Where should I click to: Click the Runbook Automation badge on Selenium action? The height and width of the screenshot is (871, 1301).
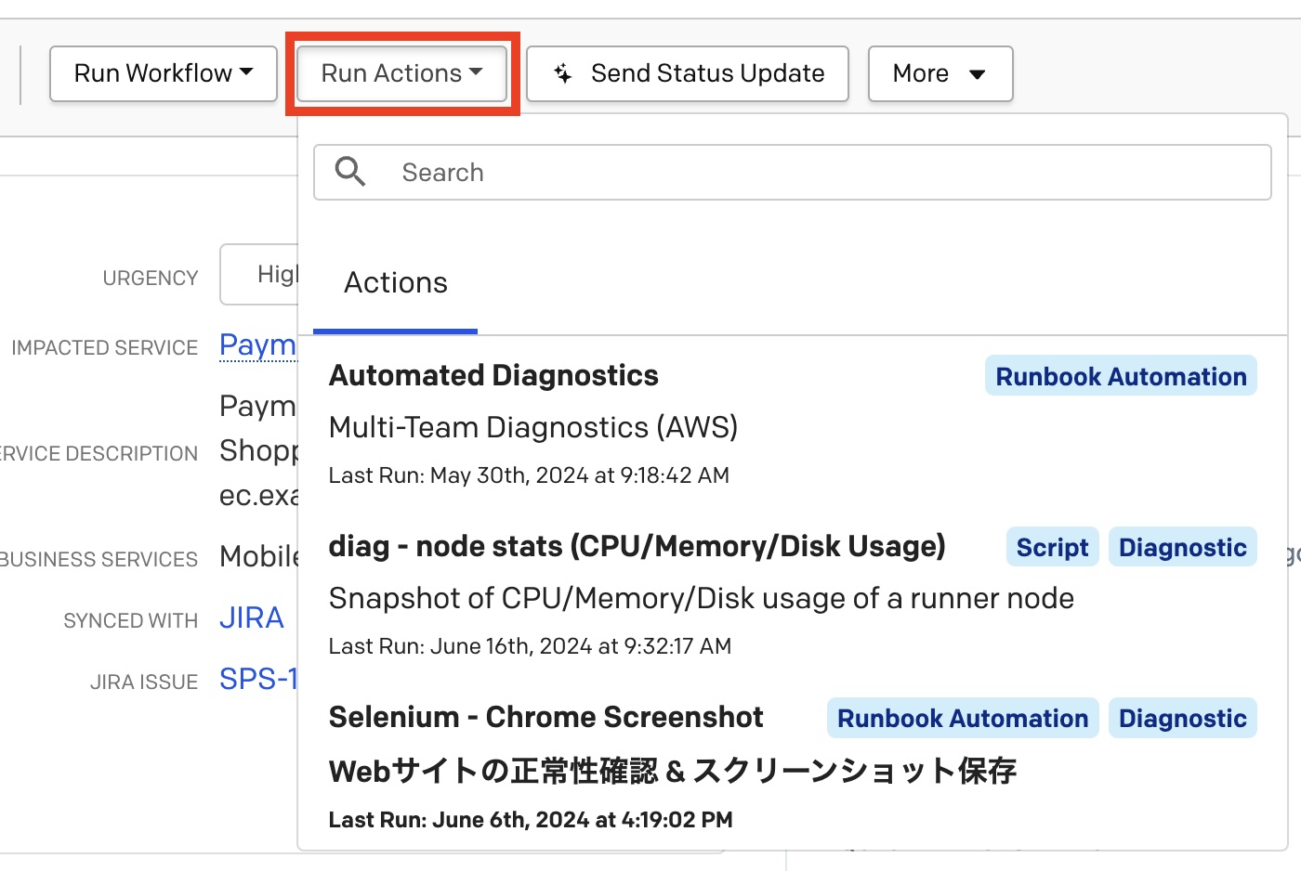(x=962, y=718)
